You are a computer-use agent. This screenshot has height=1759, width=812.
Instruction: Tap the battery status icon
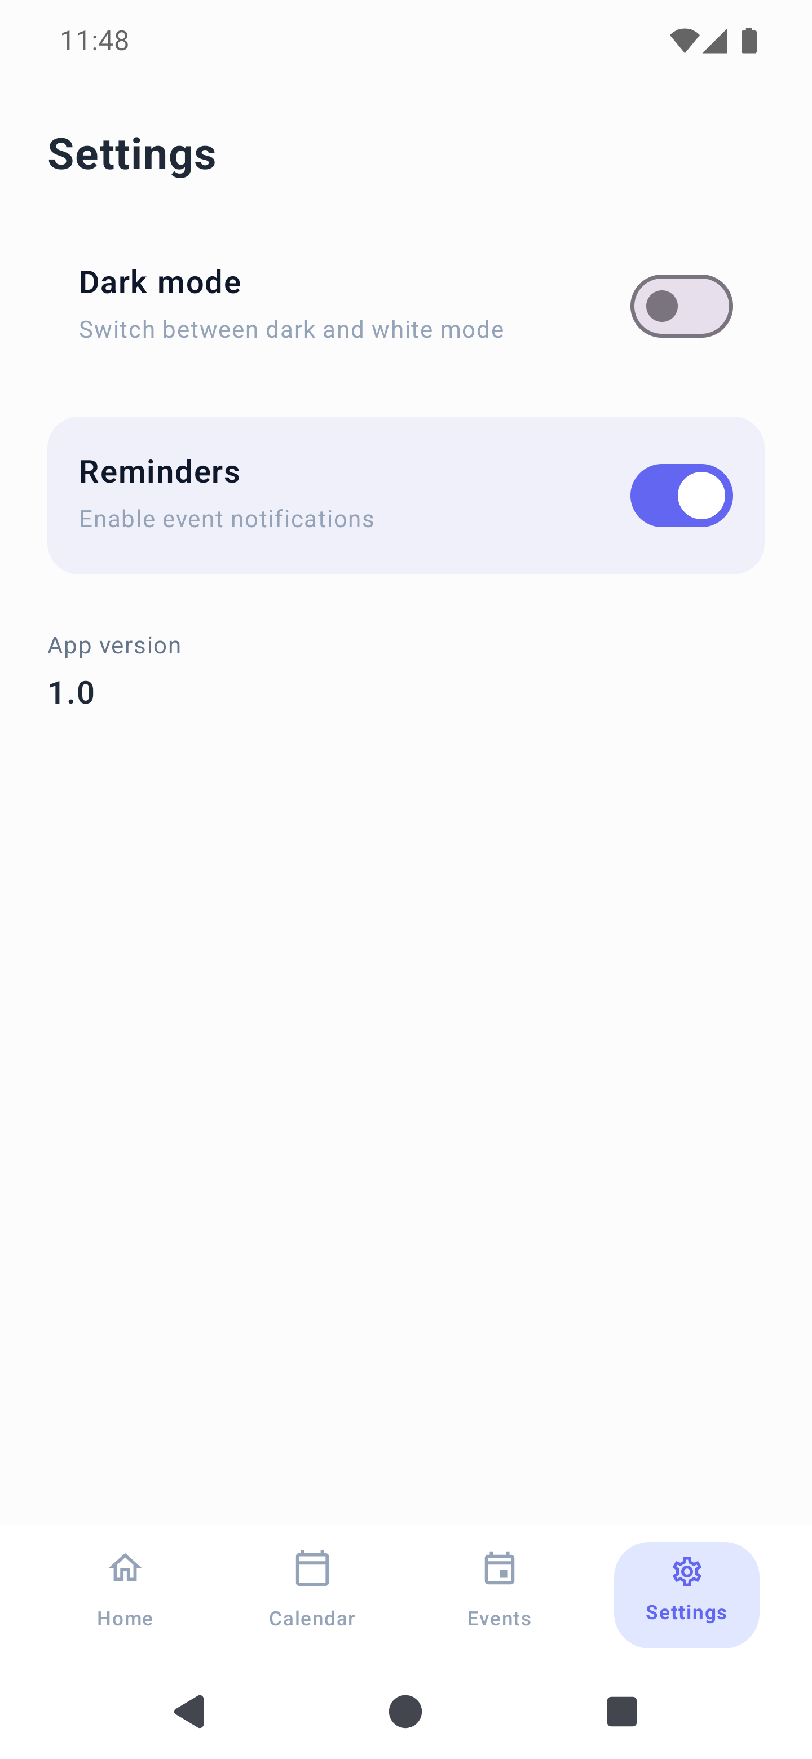click(x=749, y=41)
